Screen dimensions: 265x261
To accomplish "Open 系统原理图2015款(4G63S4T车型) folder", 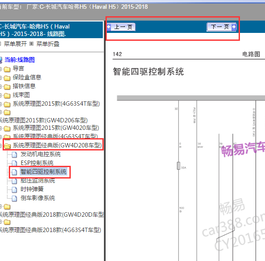I will [56, 104].
